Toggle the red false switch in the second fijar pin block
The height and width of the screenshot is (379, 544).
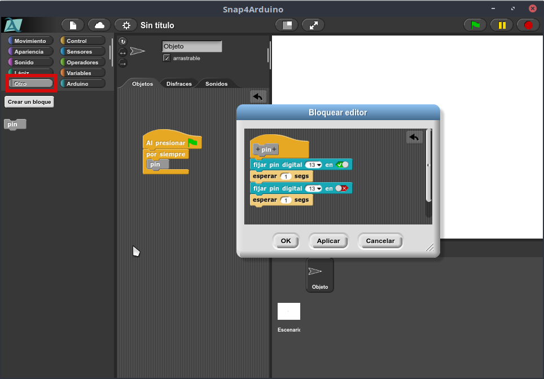tap(342, 188)
